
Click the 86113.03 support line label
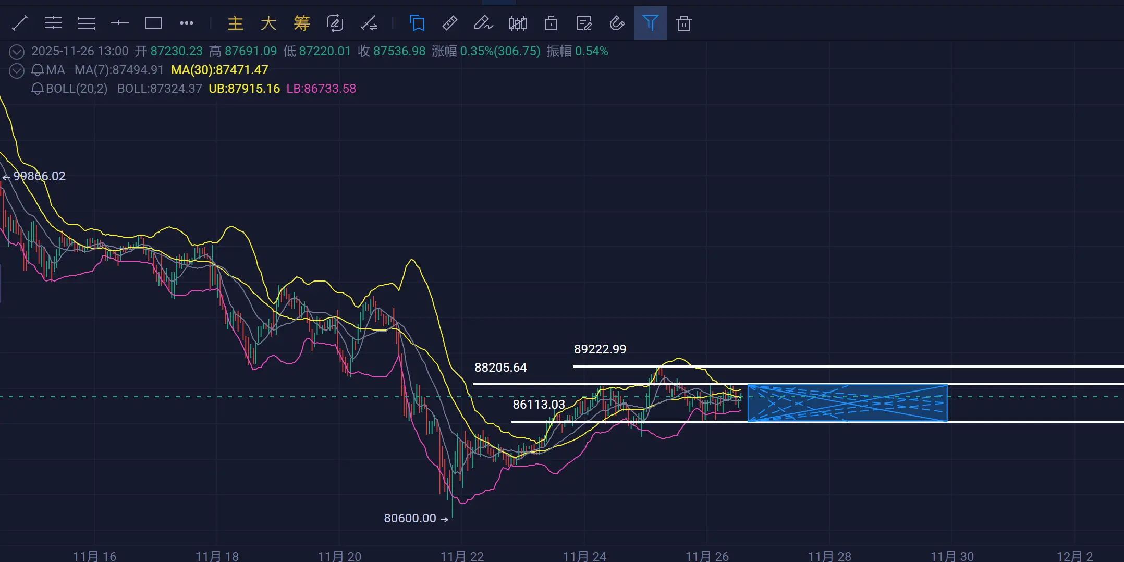click(x=539, y=405)
